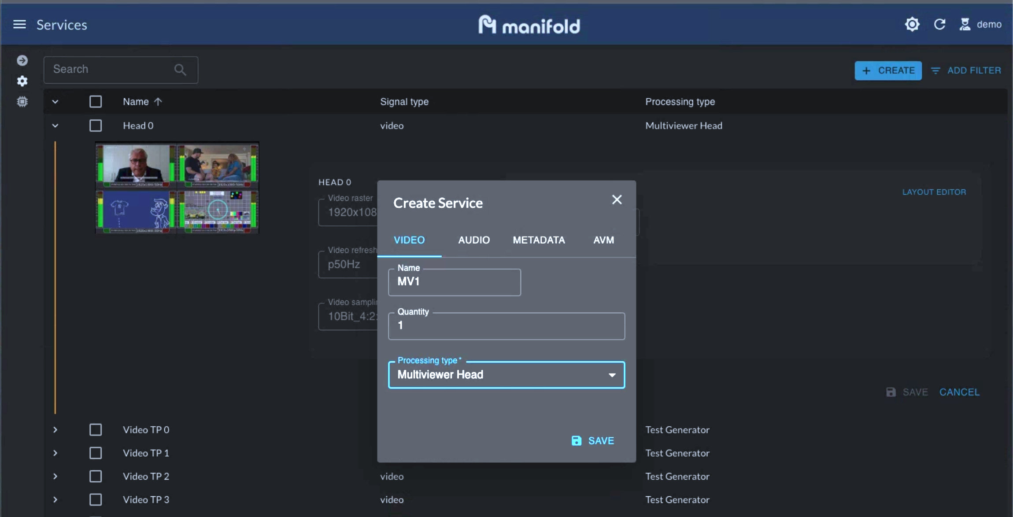
Task: Select the checkbox for Video TP 2
Action: point(96,476)
